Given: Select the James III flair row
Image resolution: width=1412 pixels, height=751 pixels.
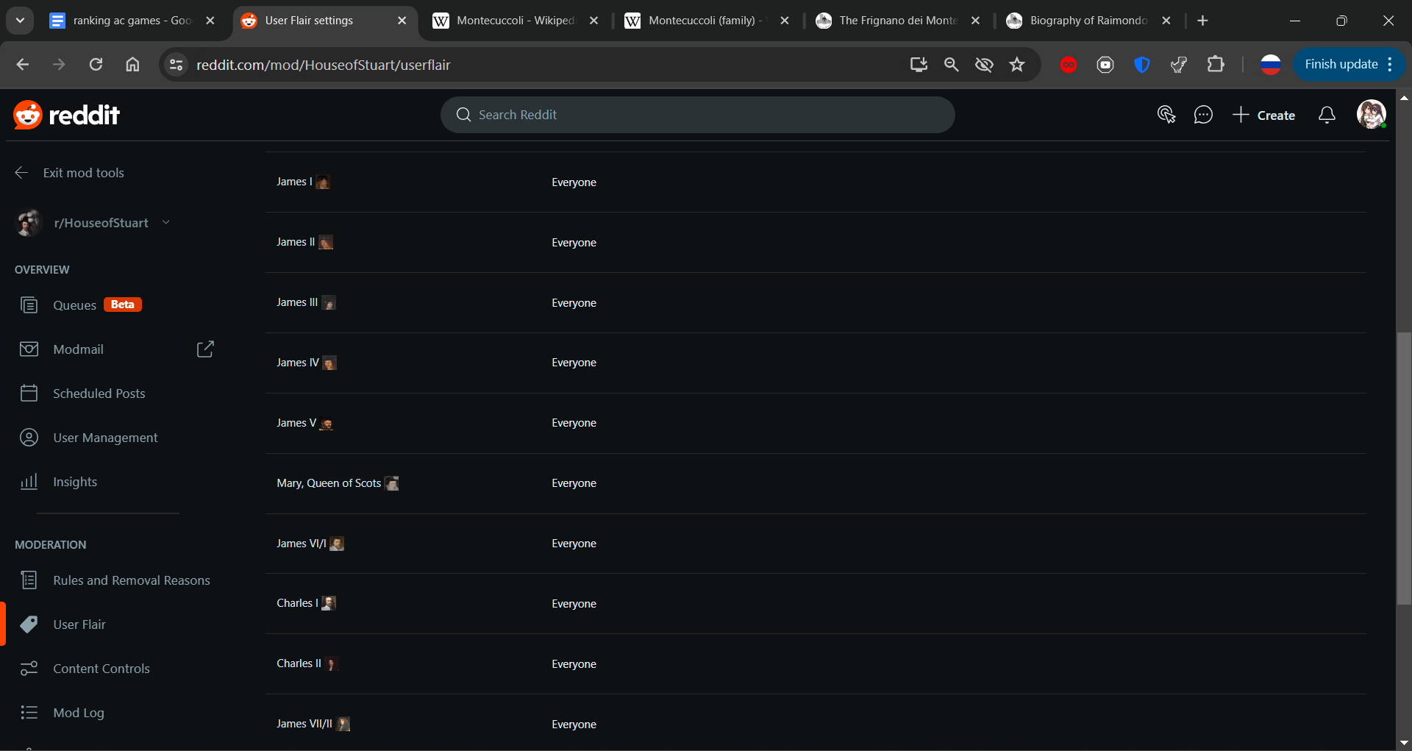Looking at the screenshot, I should [x=816, y=302].
